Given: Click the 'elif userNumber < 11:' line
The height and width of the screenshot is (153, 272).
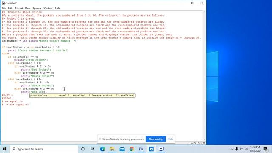Looking at the screenshot, I should (x=25, y=63).
